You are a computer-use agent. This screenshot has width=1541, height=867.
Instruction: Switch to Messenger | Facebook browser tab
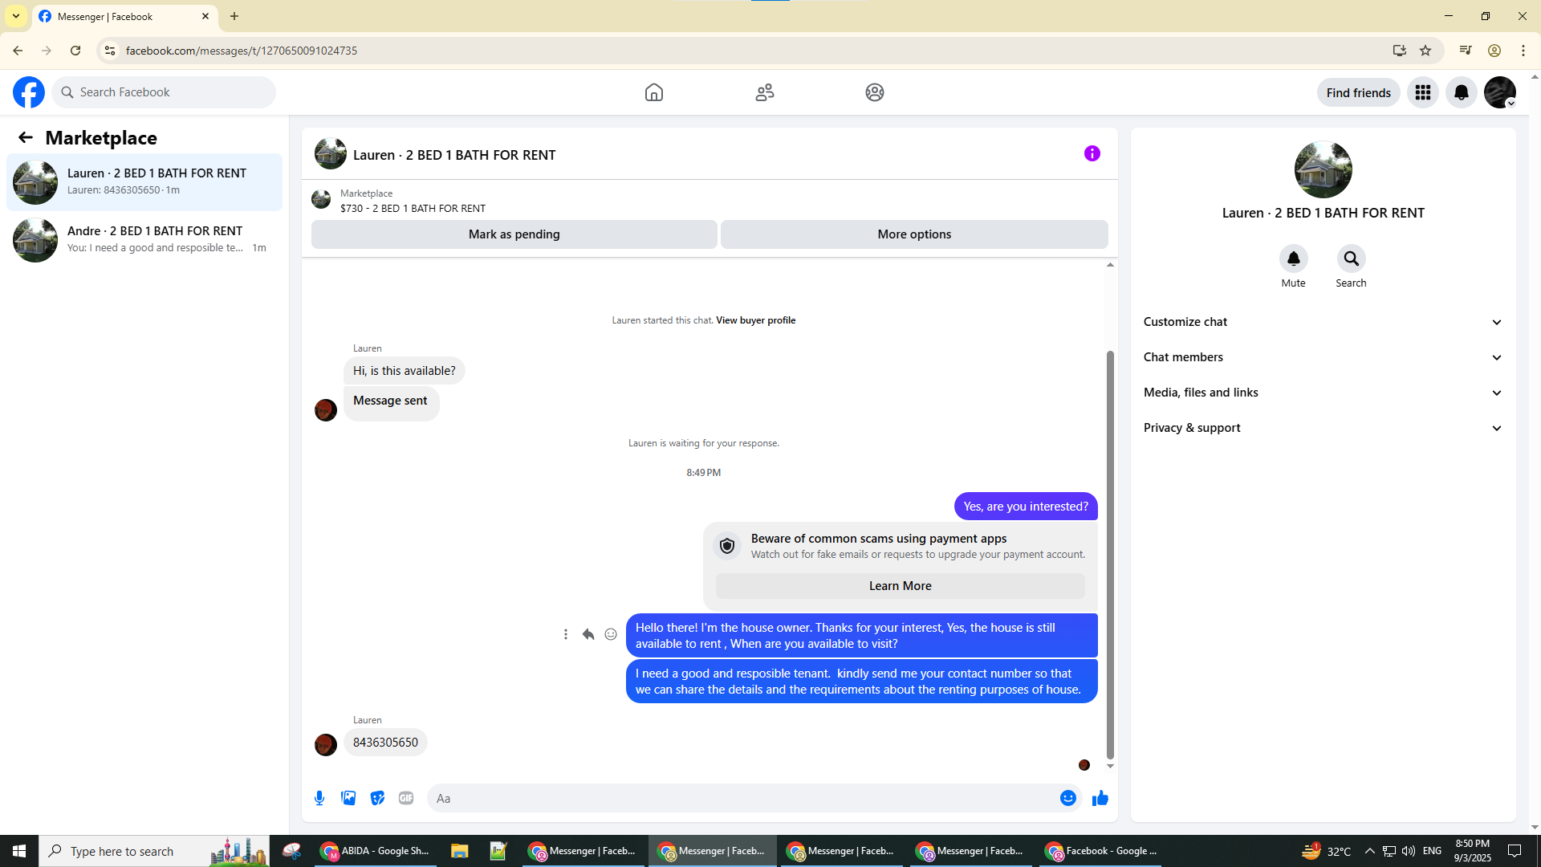(x=124, y=17)
